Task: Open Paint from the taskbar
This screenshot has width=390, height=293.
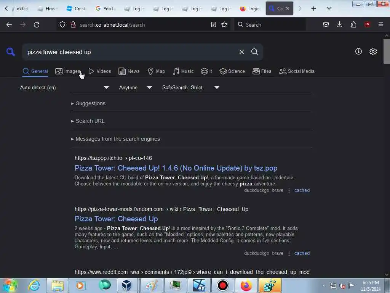Action: [152, 285]
